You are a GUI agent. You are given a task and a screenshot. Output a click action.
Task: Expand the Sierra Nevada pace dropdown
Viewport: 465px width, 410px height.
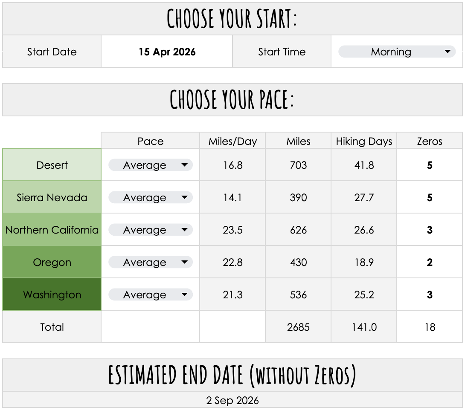(x=150, y=197)
